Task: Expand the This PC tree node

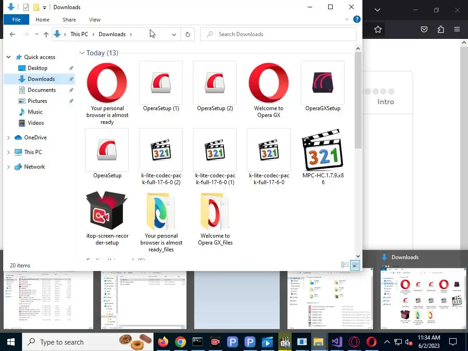Action: coord(9,152)
